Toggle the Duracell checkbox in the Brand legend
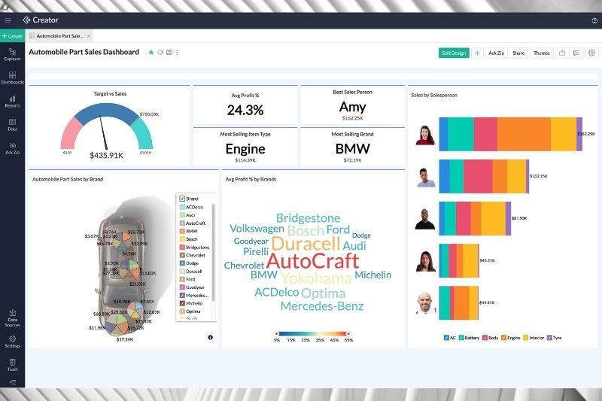The height and width of the screenshot is (401, 602). pyautogui.click(x=182, y=272)
